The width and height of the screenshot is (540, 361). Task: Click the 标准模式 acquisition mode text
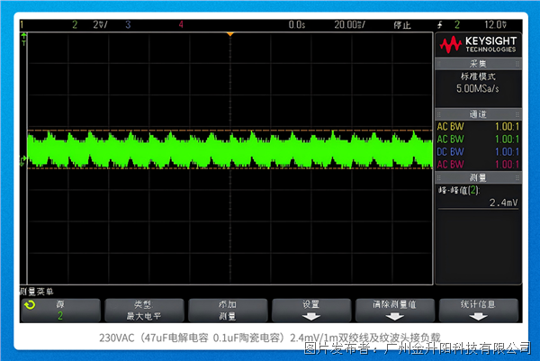(478, 77)
